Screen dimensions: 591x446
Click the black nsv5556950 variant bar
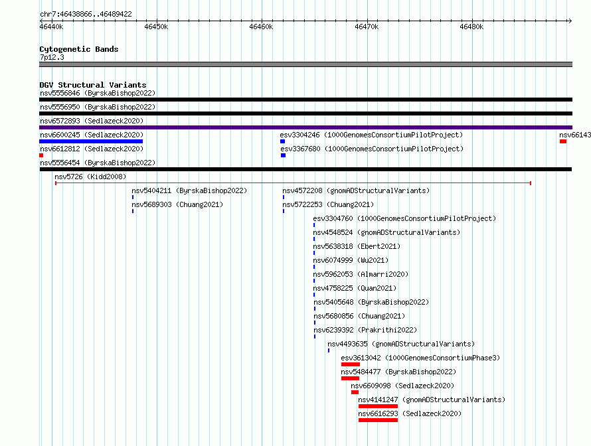coord(305,113)
